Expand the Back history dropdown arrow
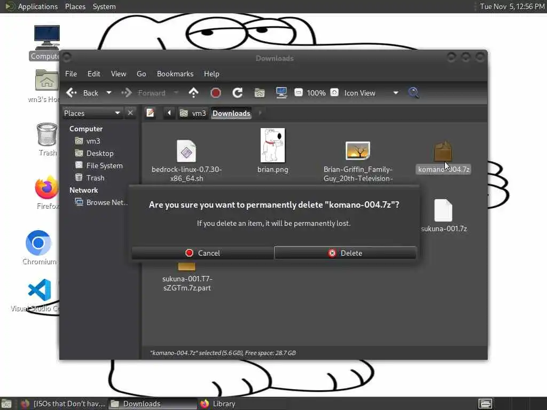 coord(109,93)
